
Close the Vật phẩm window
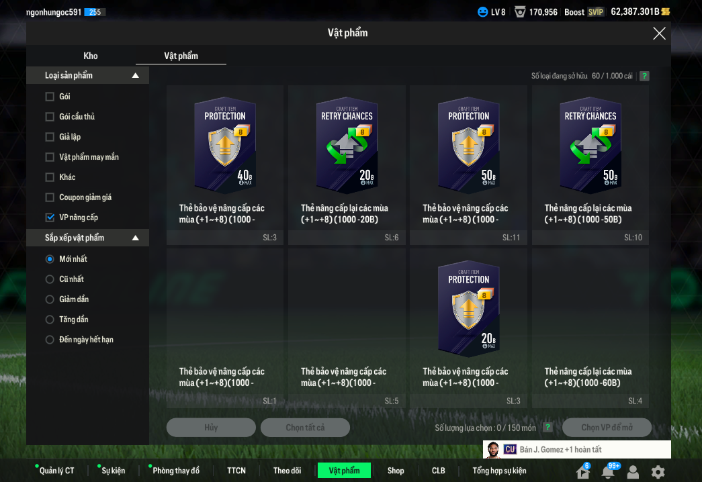(659, 33)
